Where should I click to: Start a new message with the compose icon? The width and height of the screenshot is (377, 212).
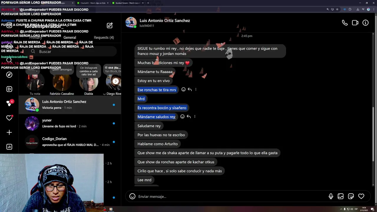(110, 25)
